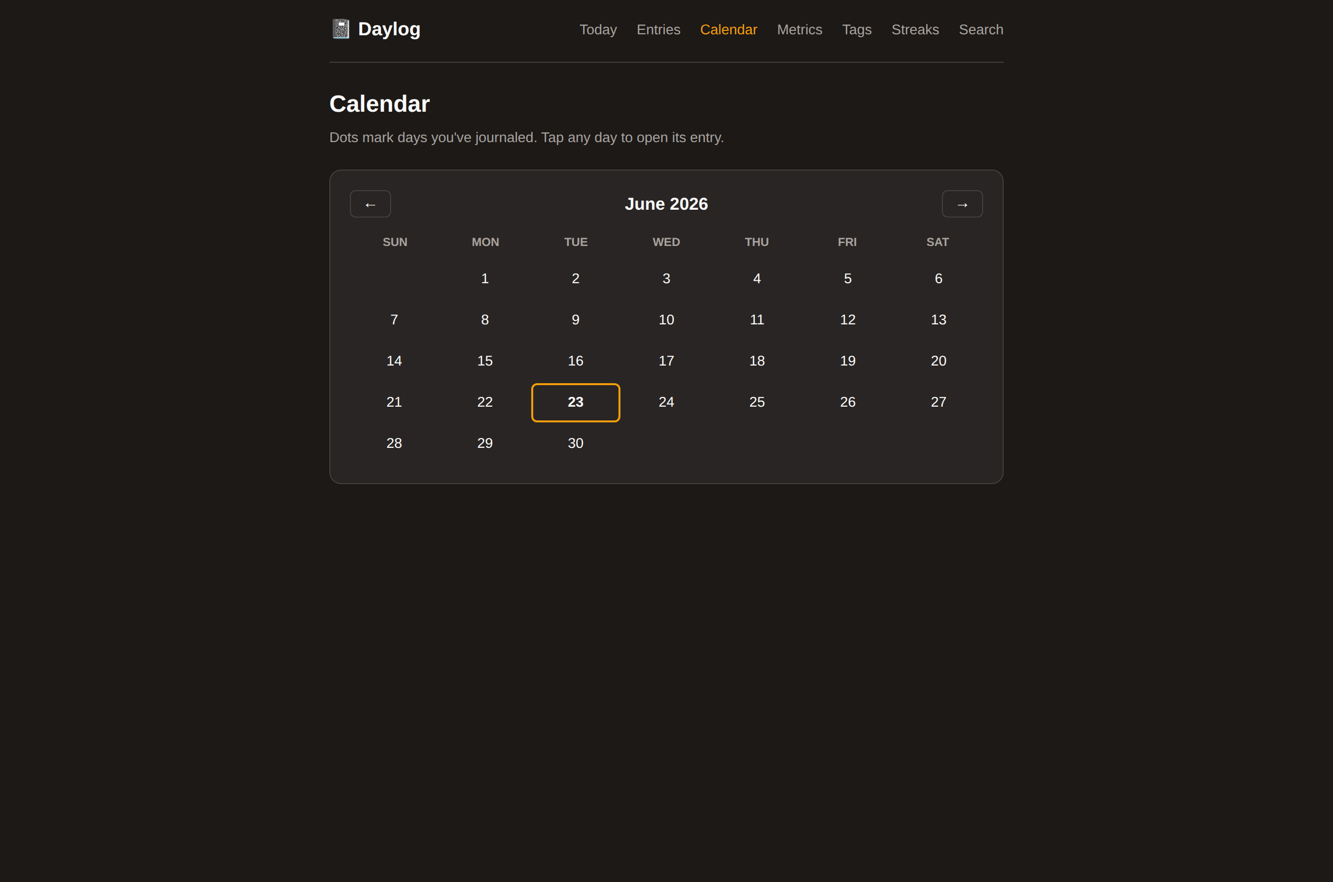
Task: Select day 14 in the calendar
Action: pos(395,361)
